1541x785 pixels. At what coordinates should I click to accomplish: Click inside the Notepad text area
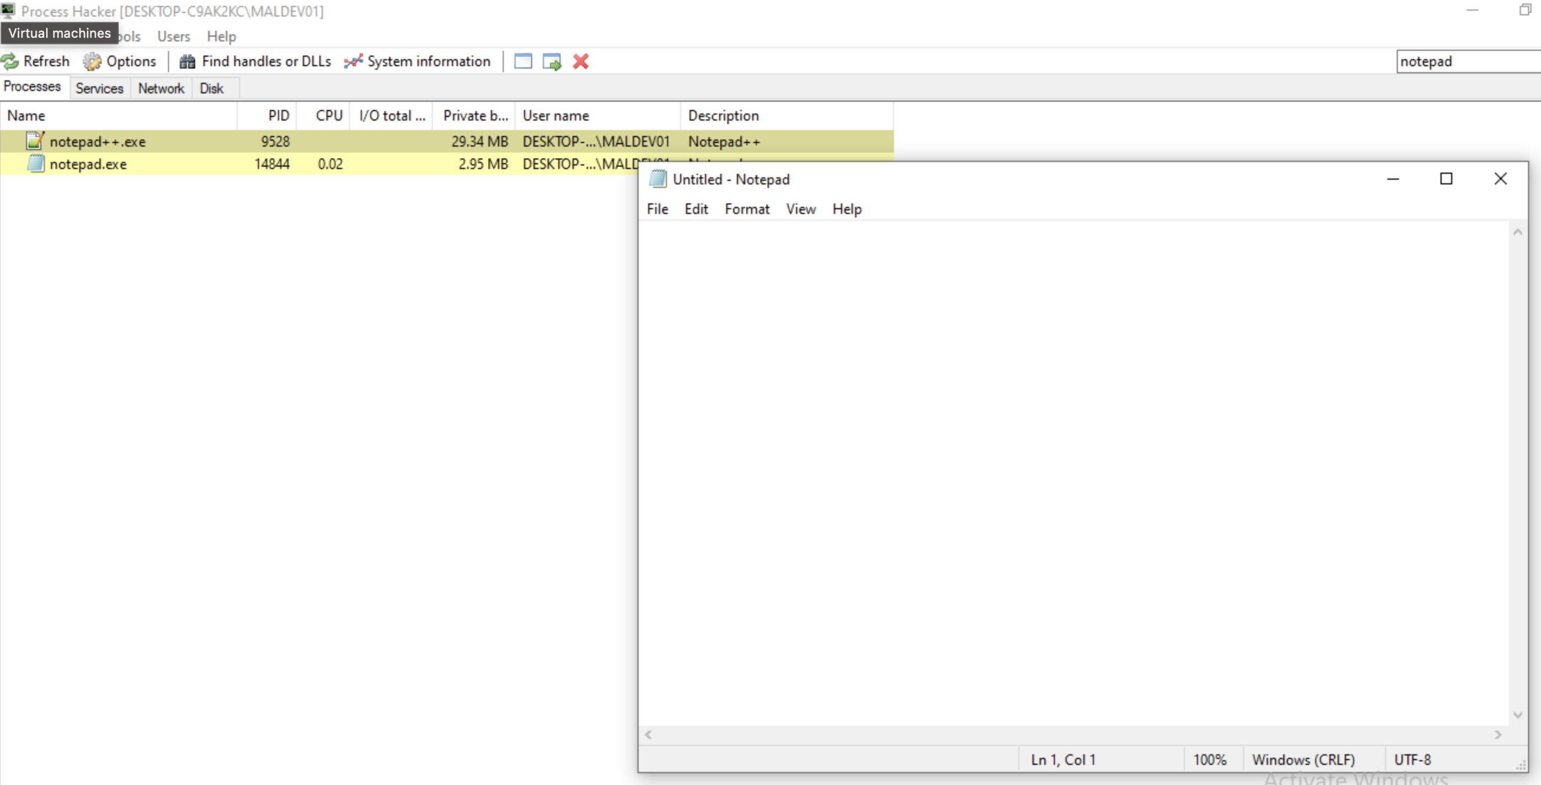coord(1071,466)
